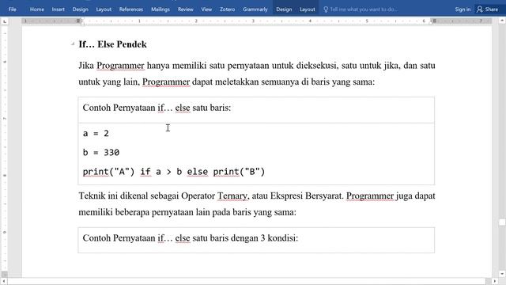Click the tab selector at ruler corner
Screen dimensions: 506x285
point(5,21)
